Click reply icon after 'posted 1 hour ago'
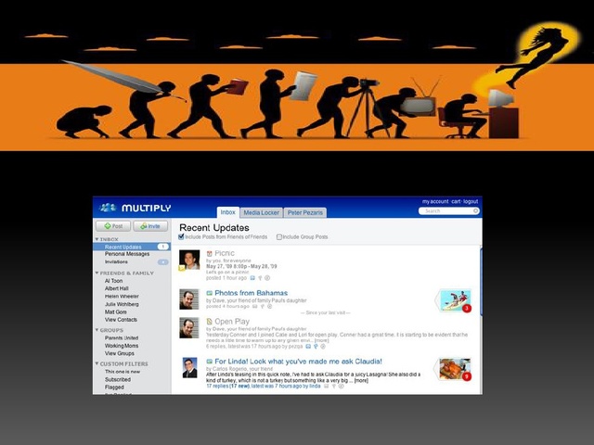Viewport: 594px width, 445px height. point(252,278)
